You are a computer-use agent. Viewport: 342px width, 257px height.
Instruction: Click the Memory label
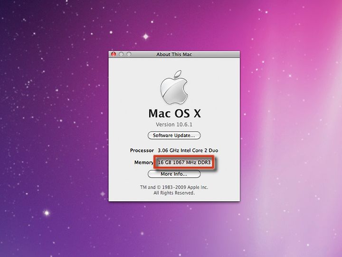tap(144, 162)
